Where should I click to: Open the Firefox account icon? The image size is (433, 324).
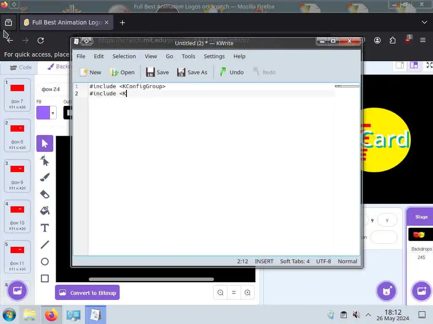[377, 40]
